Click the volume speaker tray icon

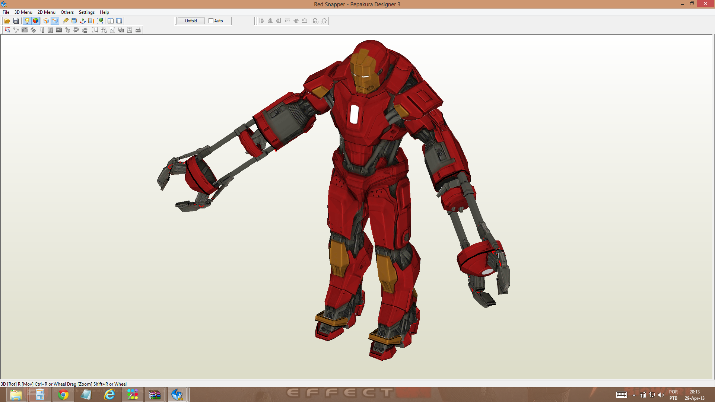[661, 395]
